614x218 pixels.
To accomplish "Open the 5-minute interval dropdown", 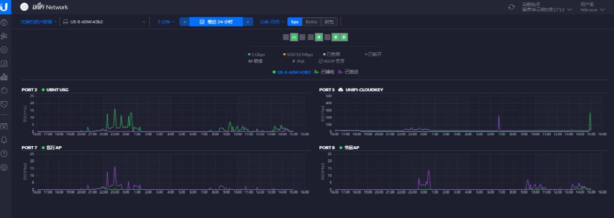I will click(x=166, y=22).
